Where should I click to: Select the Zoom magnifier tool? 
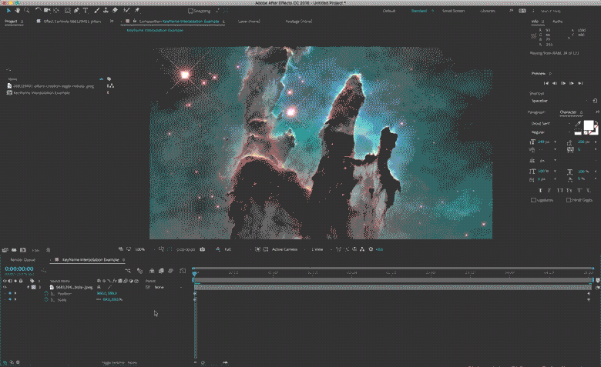(27, 11)
